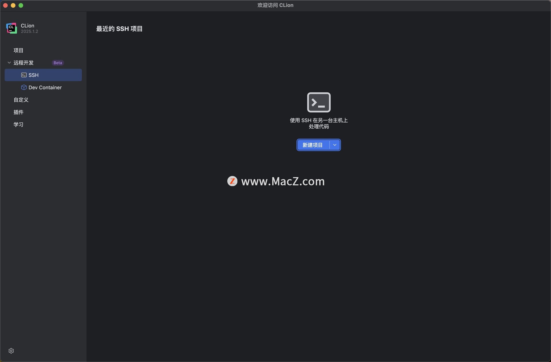This screenshot has height=362, width=551.
Task: Click the Dev Container cube icon
Action: [24, 87]
